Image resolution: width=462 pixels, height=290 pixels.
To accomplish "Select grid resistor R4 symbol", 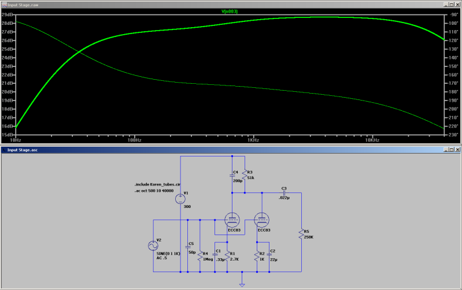I will (200, 256).
